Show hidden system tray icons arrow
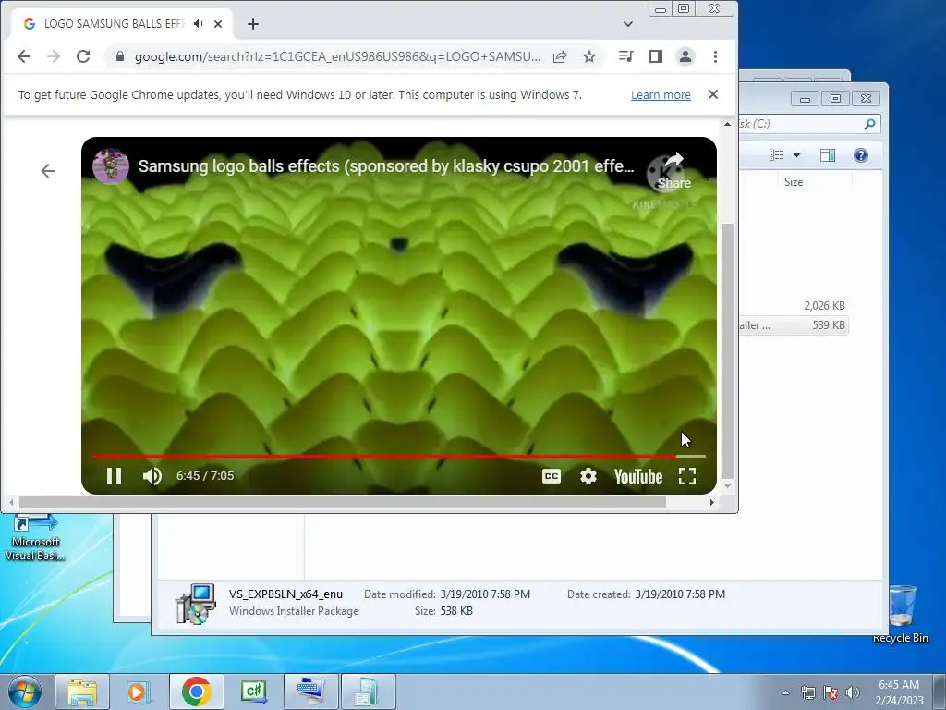The image size is (946, 710). click(x=785, y=692)
